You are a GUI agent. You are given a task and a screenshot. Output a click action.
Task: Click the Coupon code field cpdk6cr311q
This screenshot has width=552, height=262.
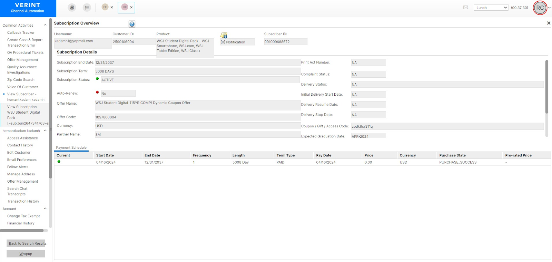click(447, 126)
